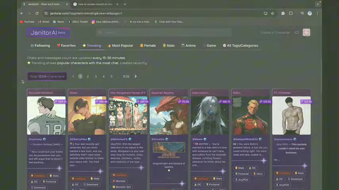Reload the JanitorAI page
Screen dimensions: 339x190
click(x=37, y=13)
